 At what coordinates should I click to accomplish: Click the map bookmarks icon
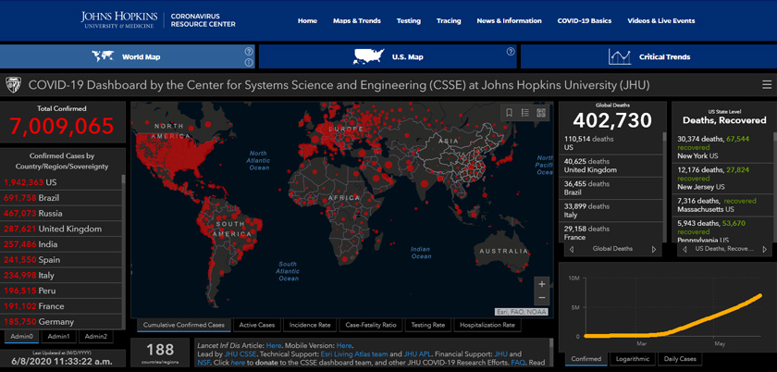pos(509,113)
